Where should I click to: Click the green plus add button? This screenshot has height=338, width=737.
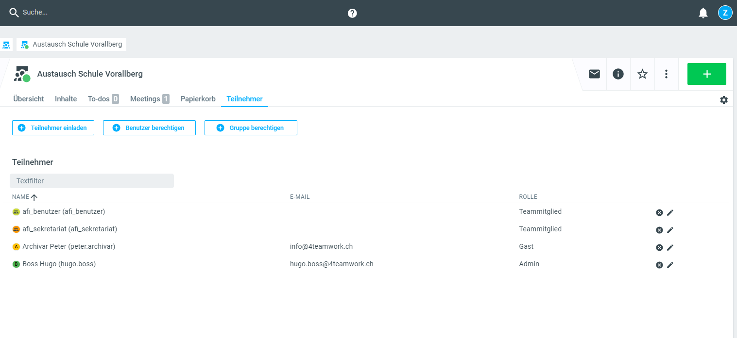[x=706, y=74]
